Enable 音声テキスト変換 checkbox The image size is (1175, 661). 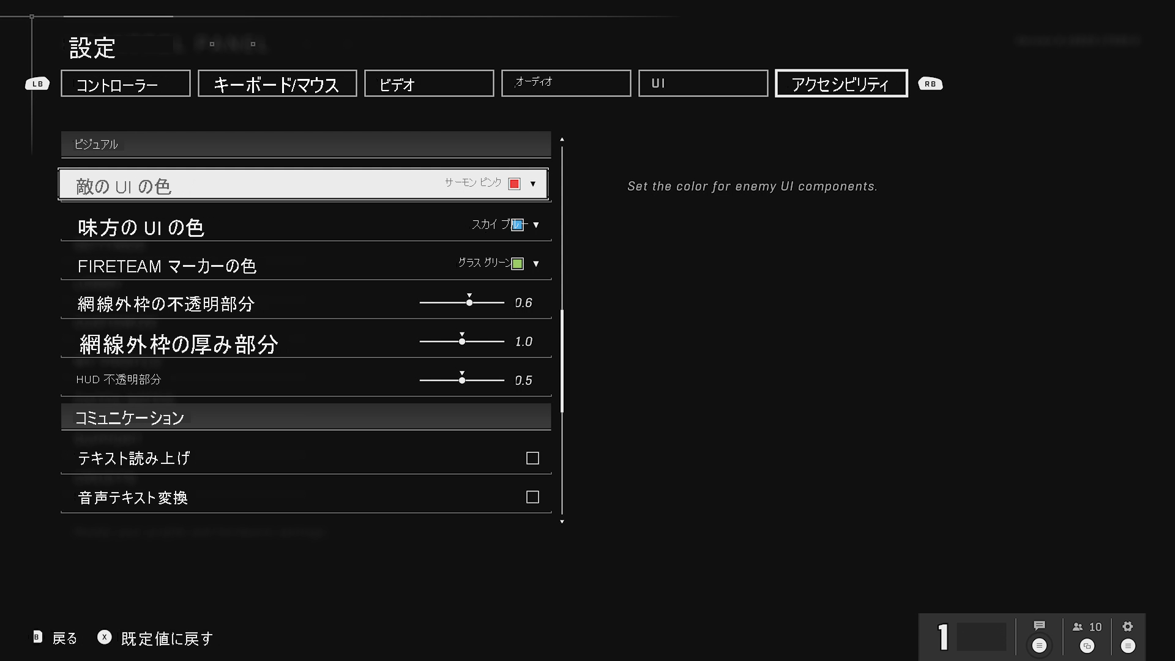point(532,497)
